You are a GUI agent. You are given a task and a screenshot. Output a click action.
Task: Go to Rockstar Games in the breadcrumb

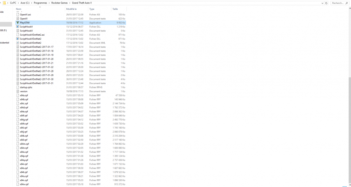pos(60,3)
